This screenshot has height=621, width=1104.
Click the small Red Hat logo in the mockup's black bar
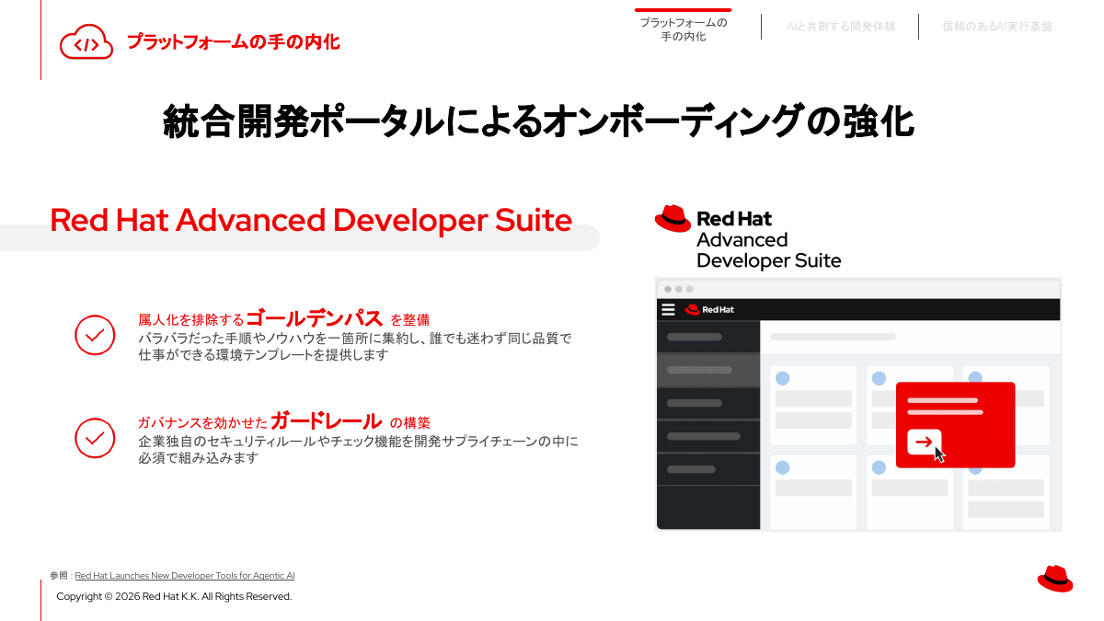point(709,310)
